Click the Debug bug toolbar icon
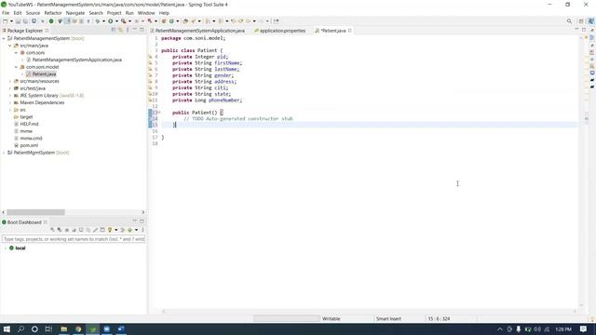The height and width of the screenshot is (335, 596). [98, 21]
